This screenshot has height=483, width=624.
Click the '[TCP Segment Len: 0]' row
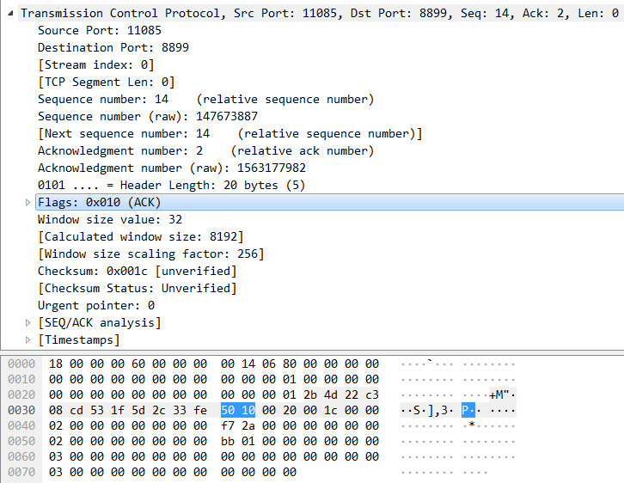click(x=107, y=82)
